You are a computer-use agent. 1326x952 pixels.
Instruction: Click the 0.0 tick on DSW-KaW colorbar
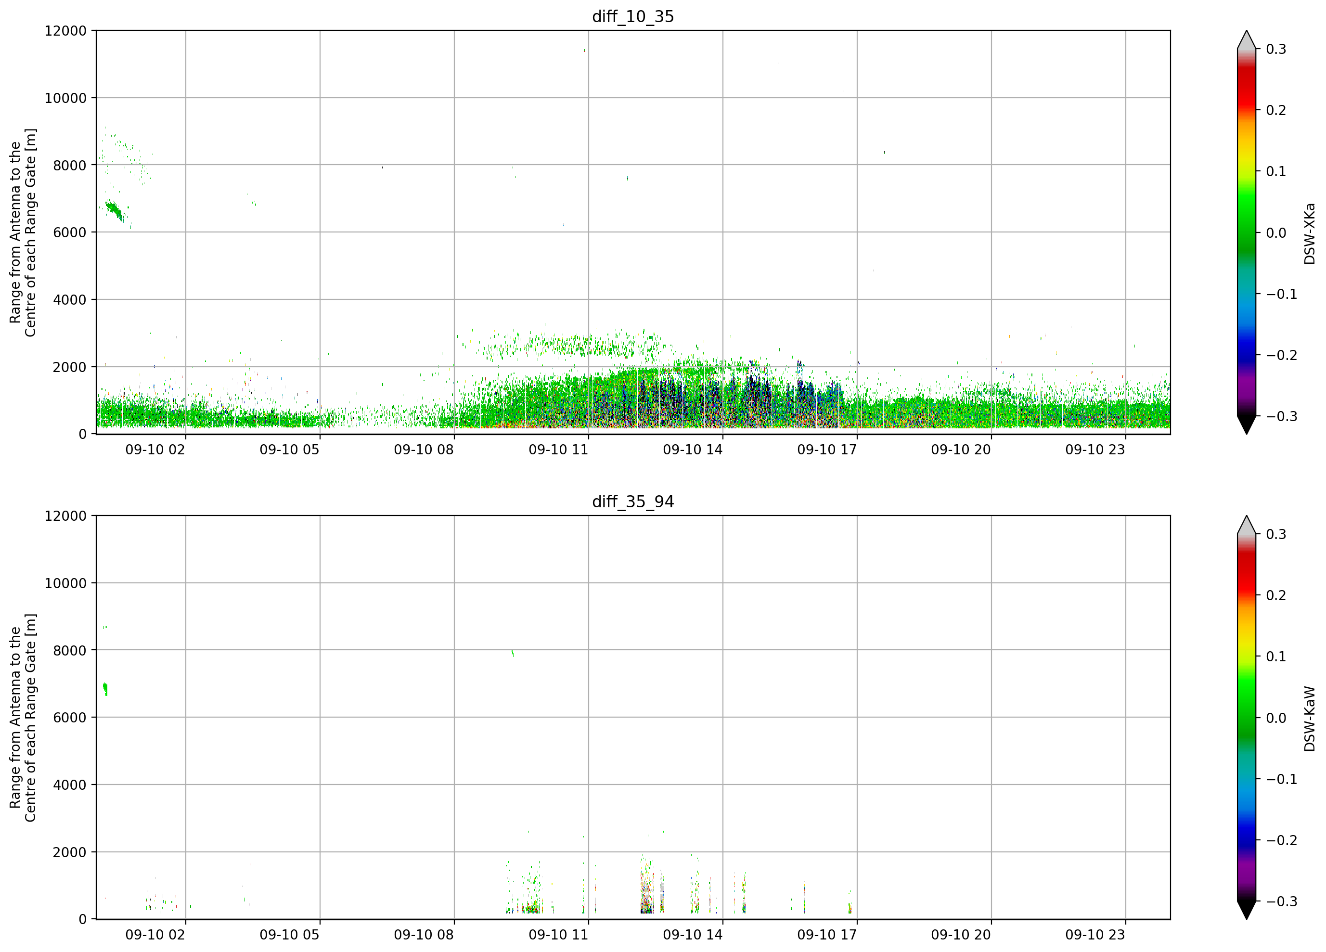click(1276, 718)
